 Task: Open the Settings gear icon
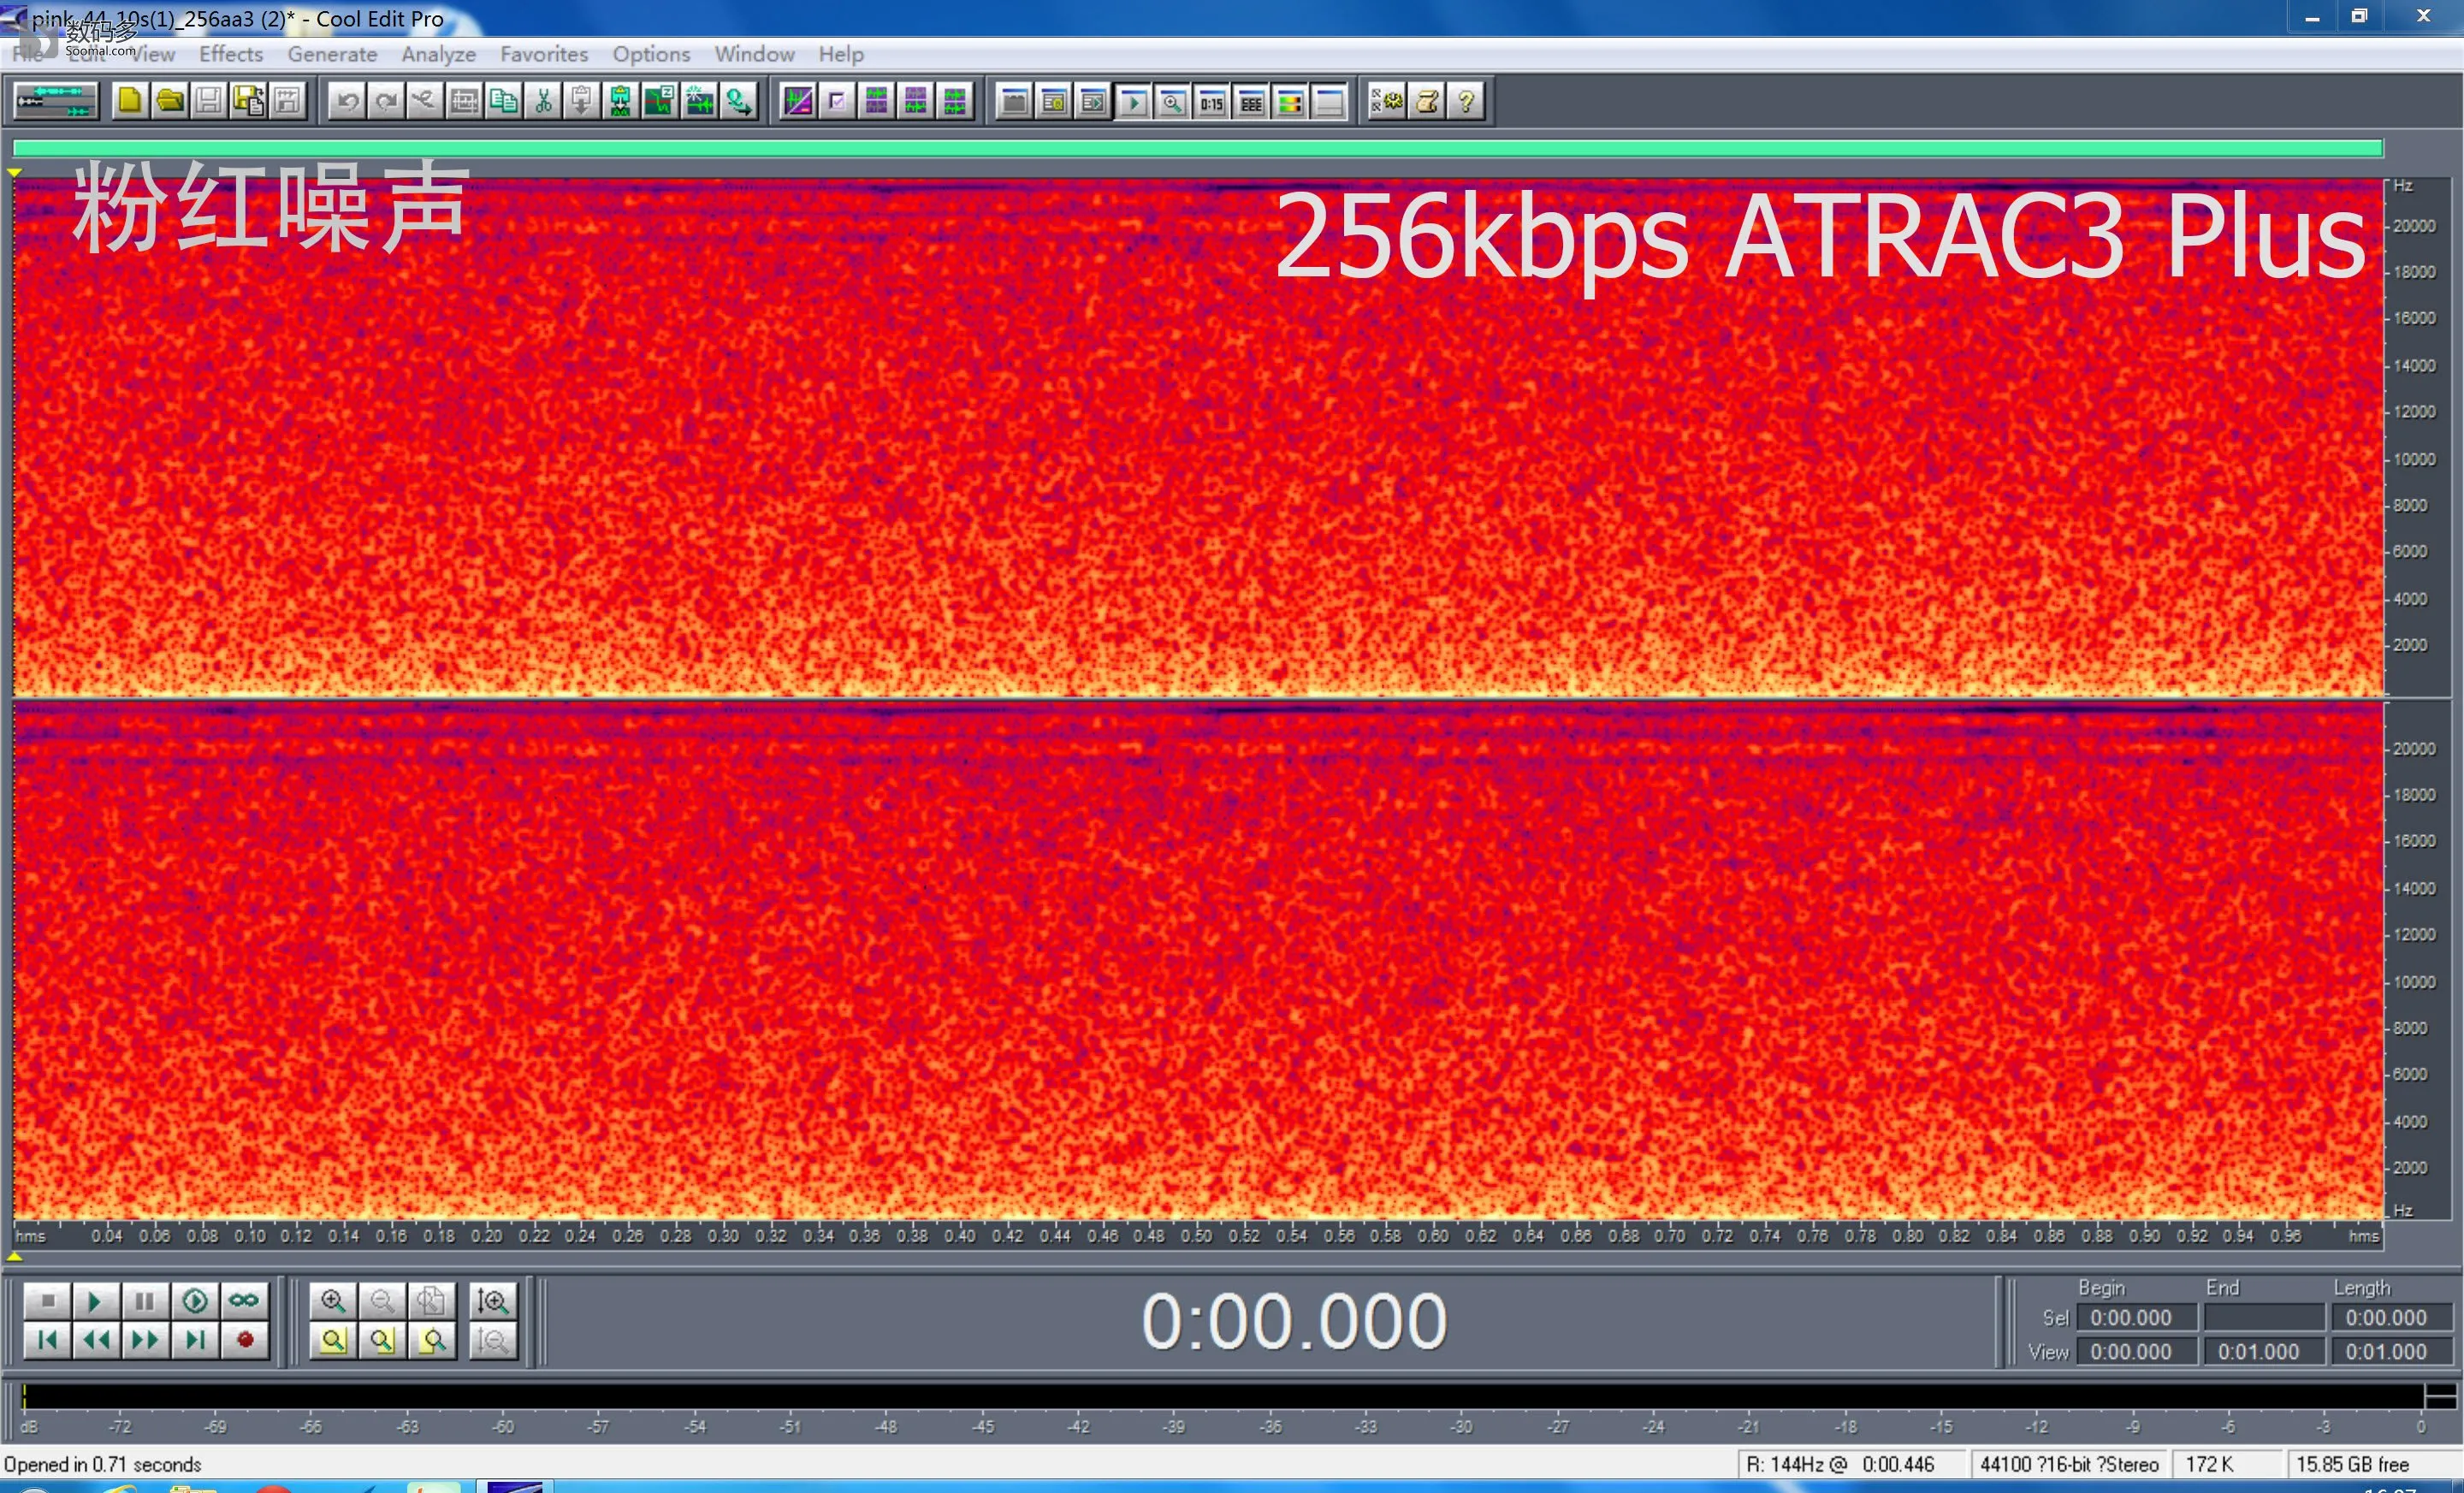point(1387,101)
